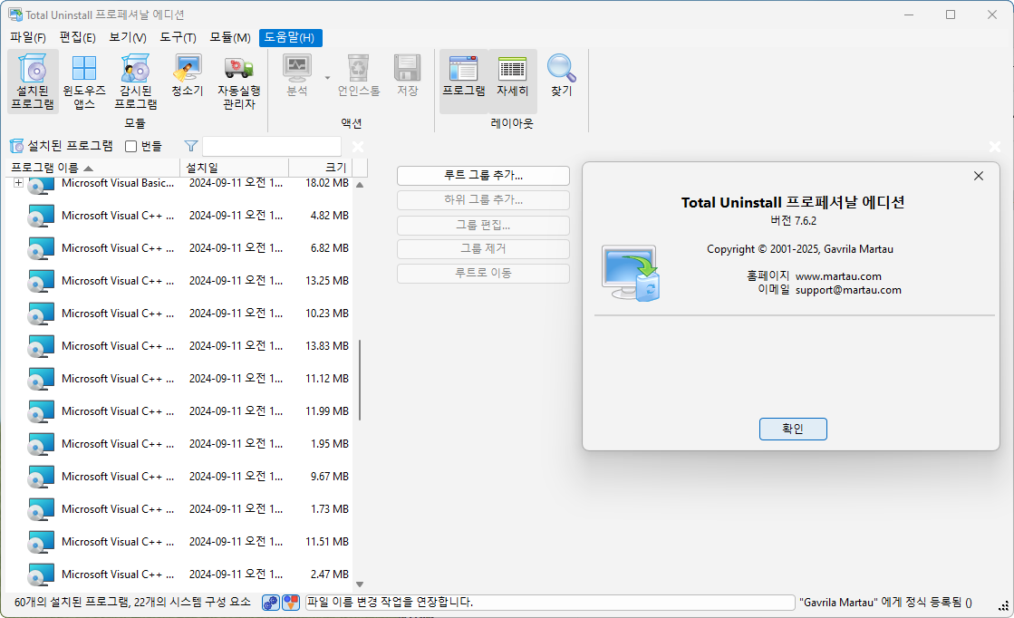Screen dimensions: 1014x618
Task: Click the 60개의 설치된 프로그램 status text
Action: pos(132,602)
